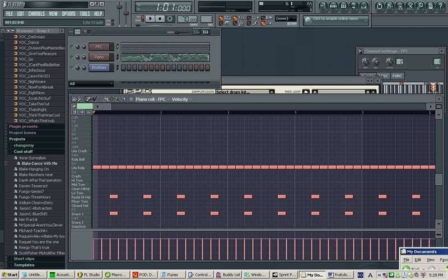Toggle the first step of BooBass pattern
The height and width of the screenshot is (280, 448).
[x=123, y=67]
